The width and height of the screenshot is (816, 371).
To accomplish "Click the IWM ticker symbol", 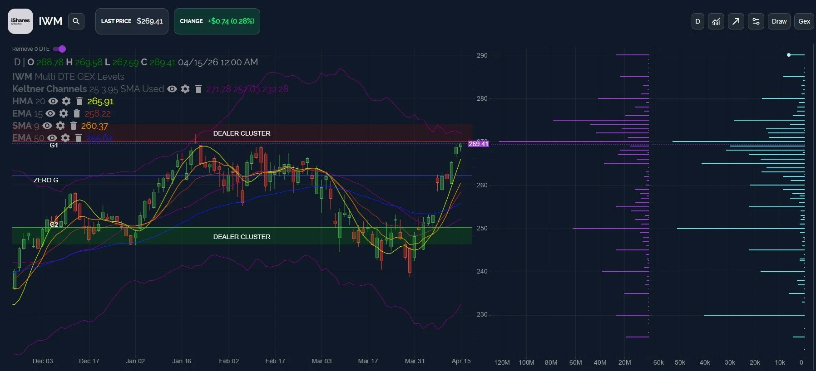I will point(50,21).
